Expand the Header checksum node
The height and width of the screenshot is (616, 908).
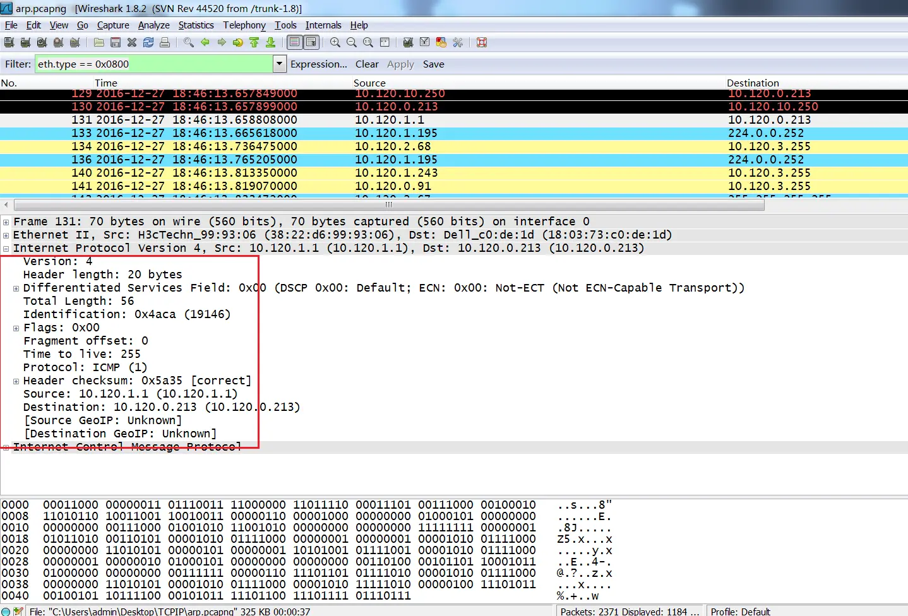coord(16,381)
